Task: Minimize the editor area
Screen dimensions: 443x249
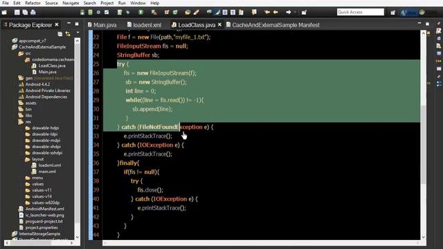Action: [419, 24]
